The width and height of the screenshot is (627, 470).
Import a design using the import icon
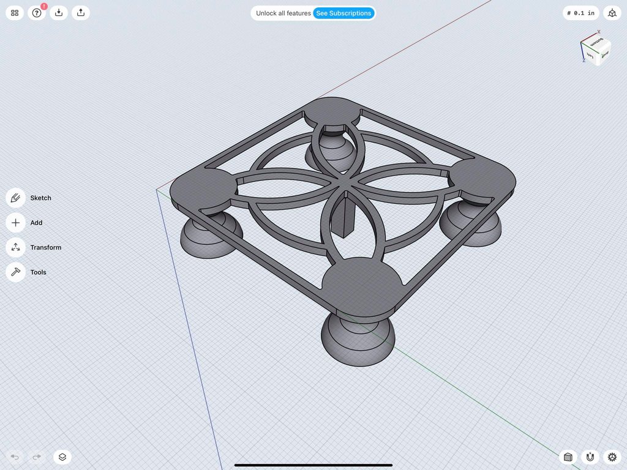(x=58, y=12)
